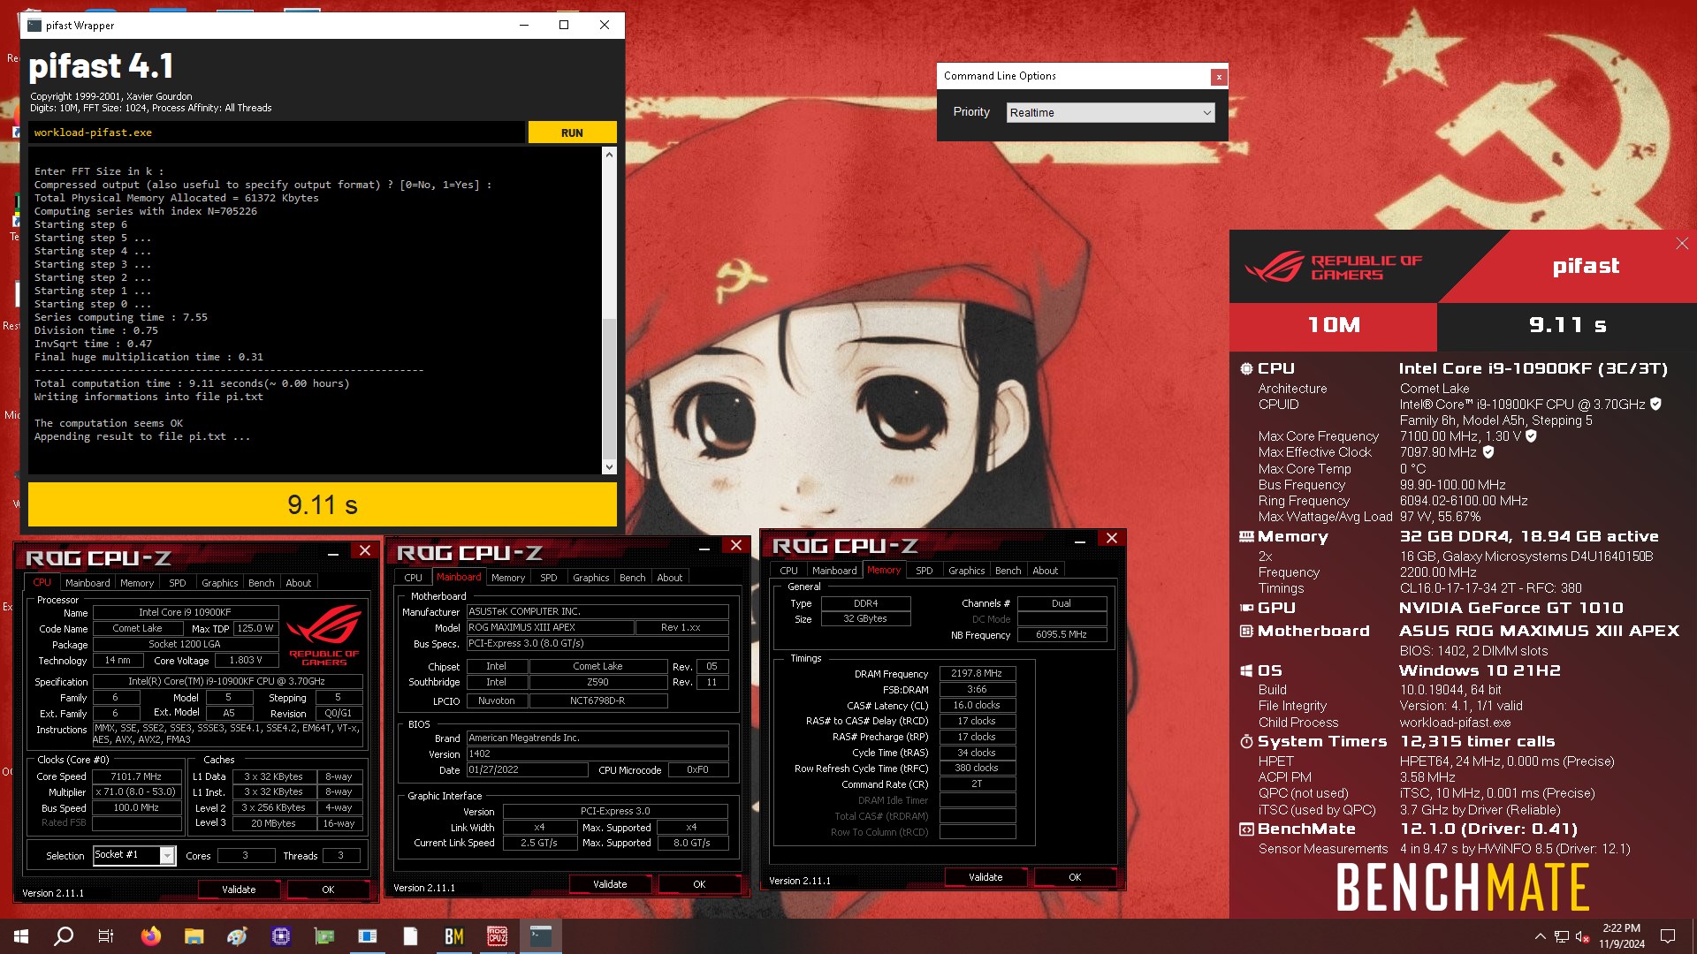Close the BenchMate result panel
The width and height of the screenshot is (1697, 954).
point(1681,244)
